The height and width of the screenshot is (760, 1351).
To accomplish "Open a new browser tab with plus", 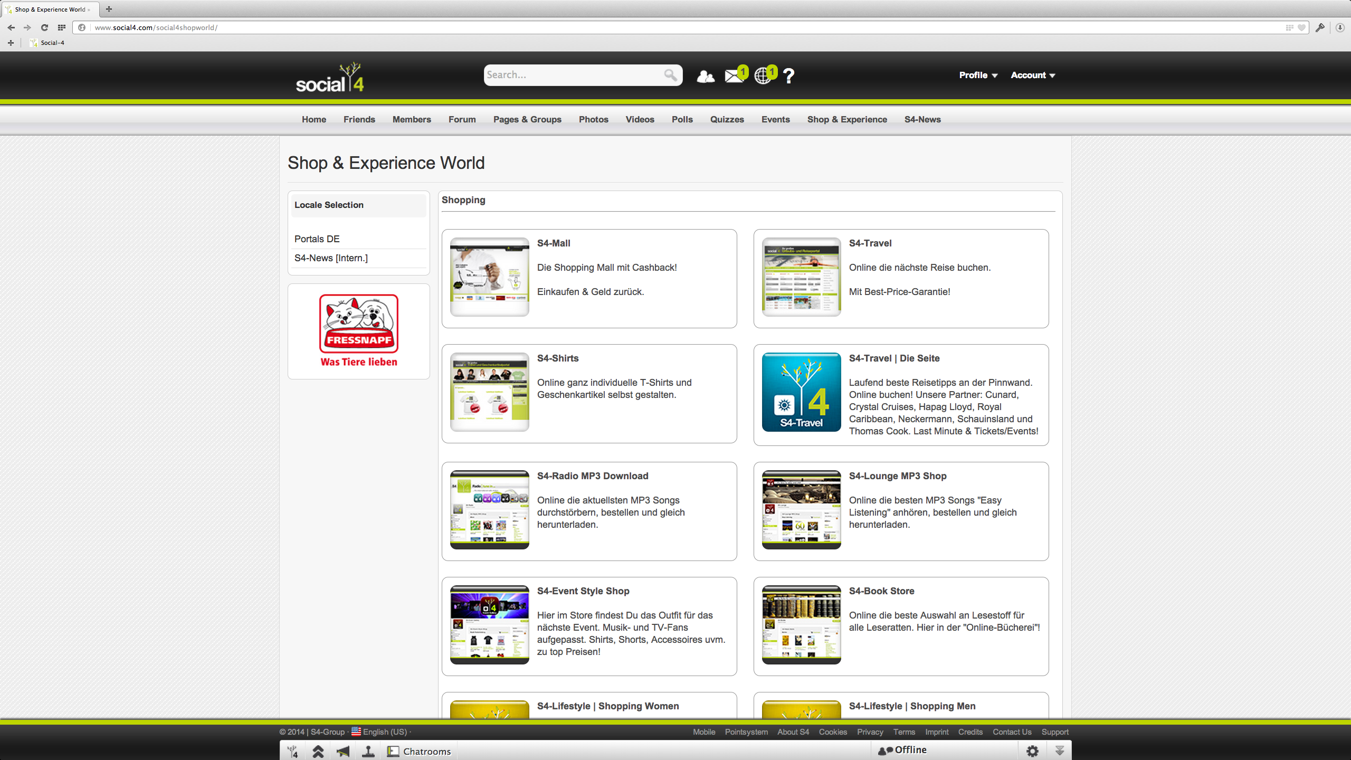I will 109,9.
